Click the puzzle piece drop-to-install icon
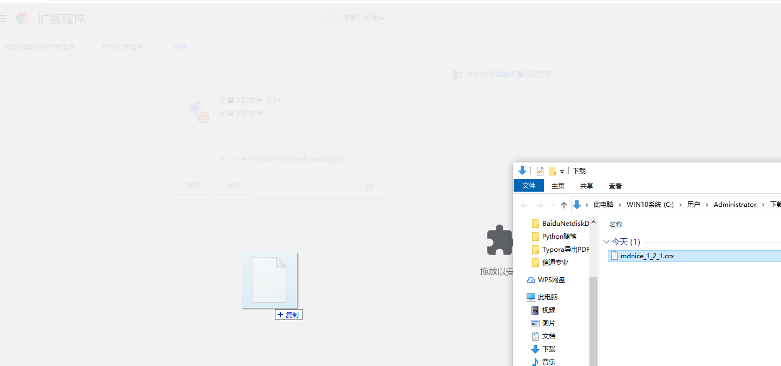Viewport: 781px width, 366px height. click(x=500, y=240)
